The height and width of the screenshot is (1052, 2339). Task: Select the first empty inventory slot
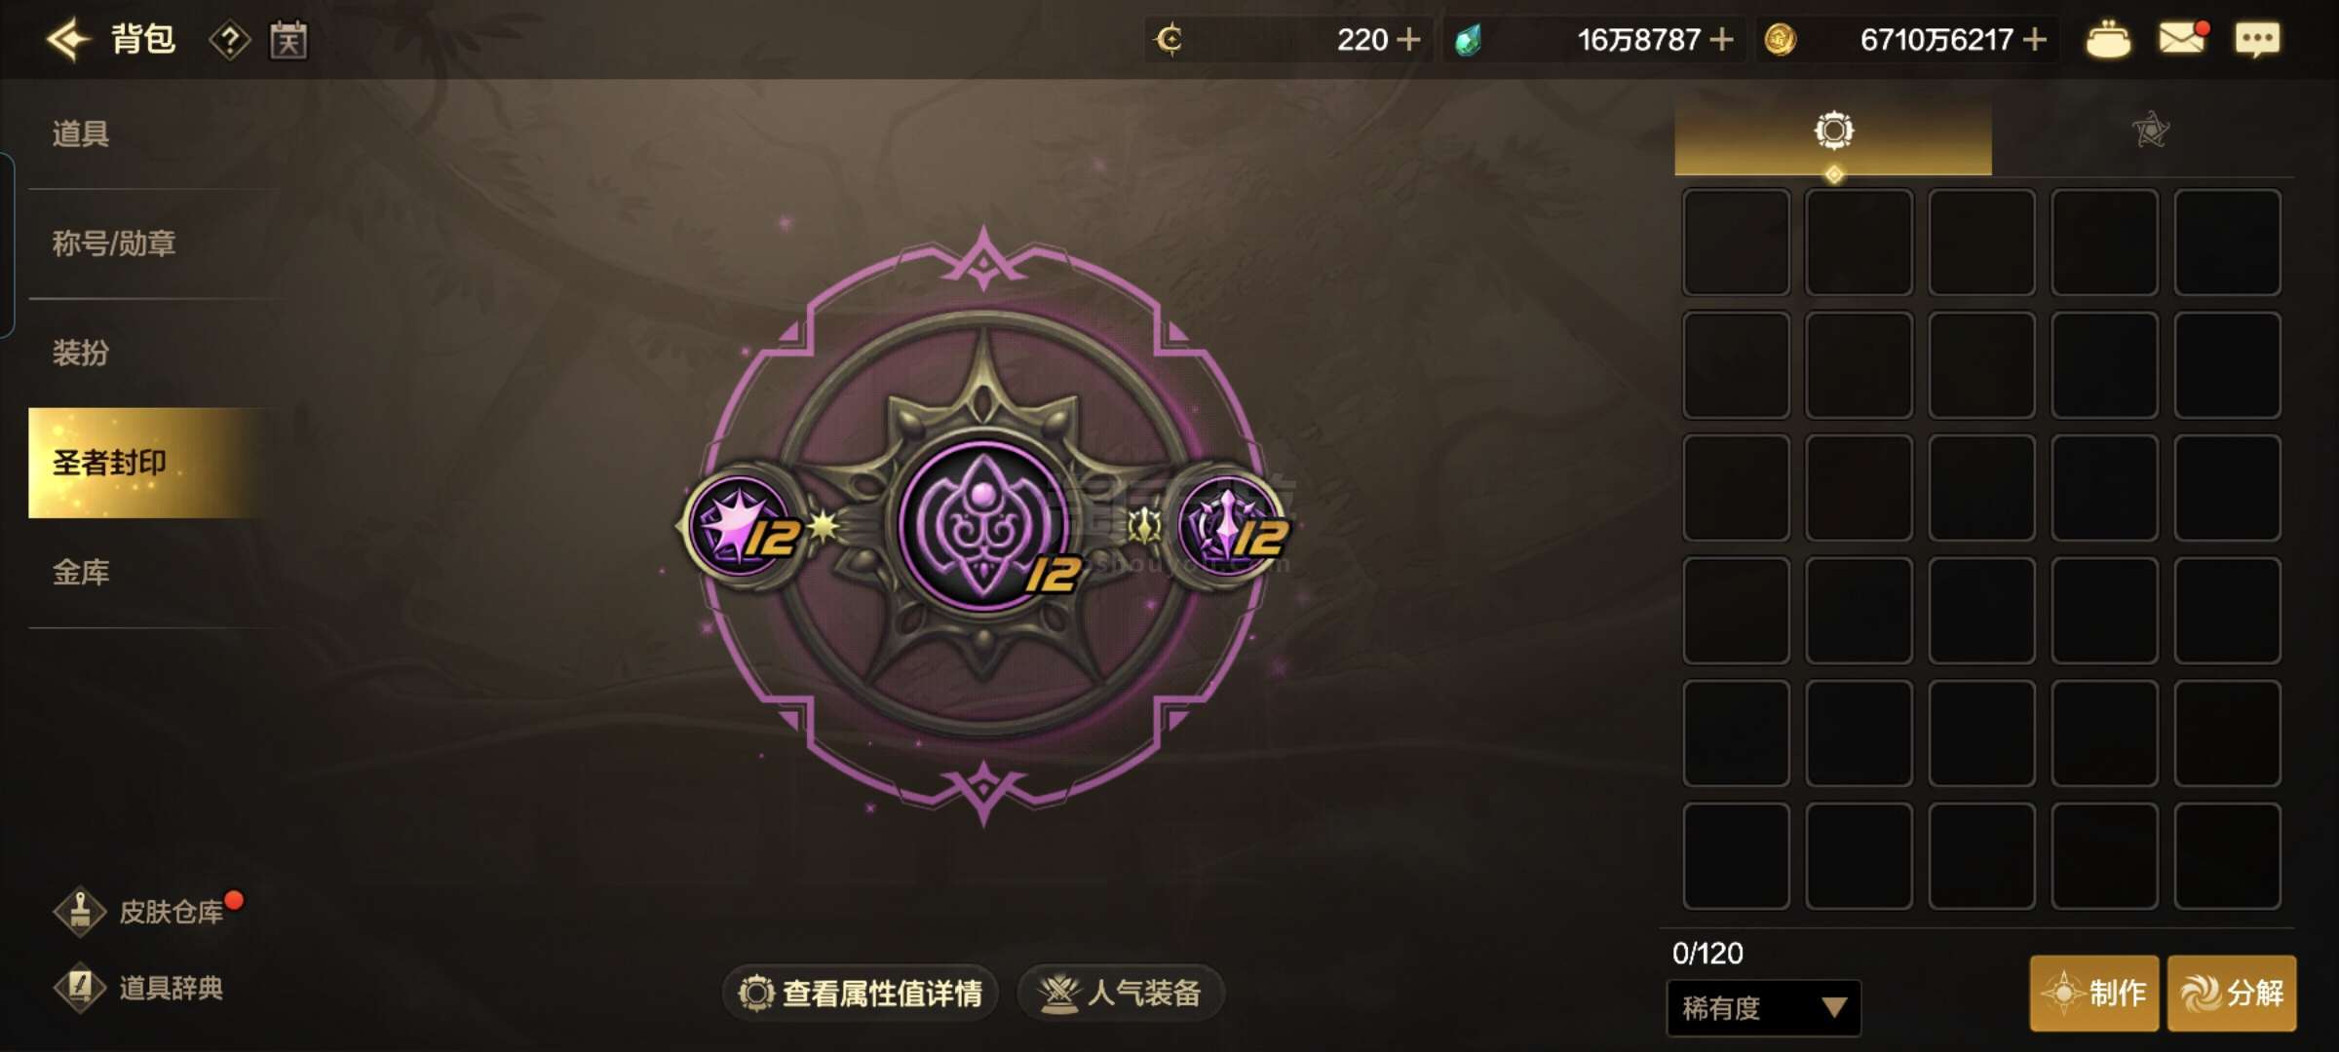pos(1736,242)
